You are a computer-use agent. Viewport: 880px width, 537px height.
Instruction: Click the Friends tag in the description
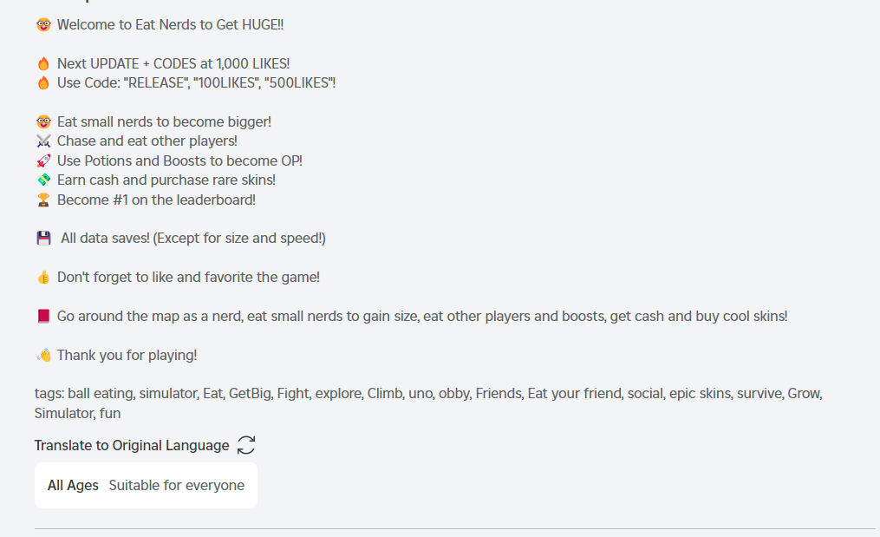pyautogui.click(x=499, y=393)
